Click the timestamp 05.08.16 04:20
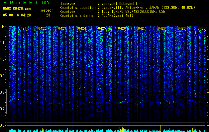Image resolution: width=209 pixels, height=132 pixels. point(17,15)
